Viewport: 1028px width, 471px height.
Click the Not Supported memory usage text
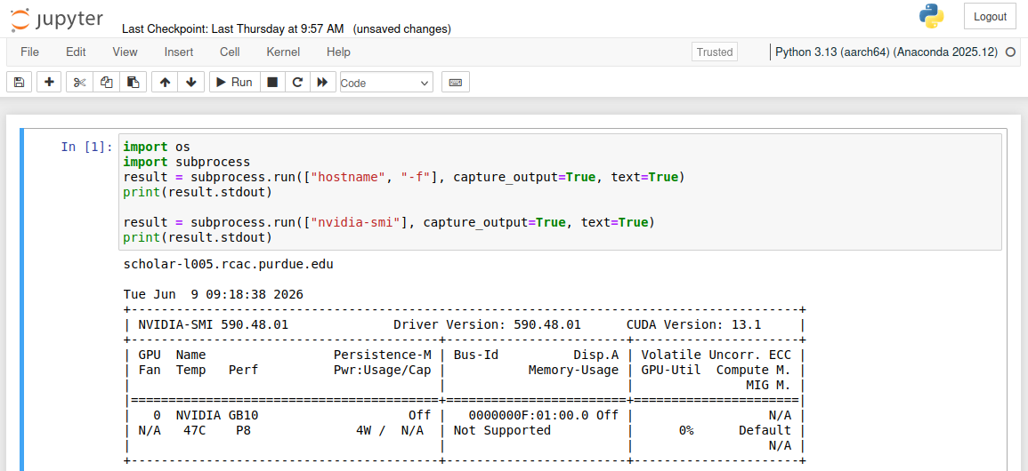[x=502, y=430]
